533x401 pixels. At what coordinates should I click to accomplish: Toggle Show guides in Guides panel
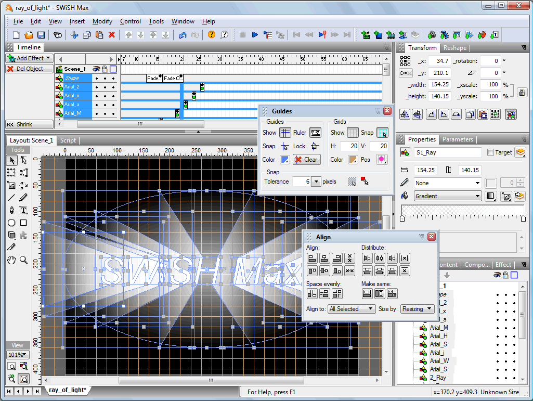285,133
